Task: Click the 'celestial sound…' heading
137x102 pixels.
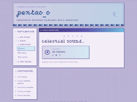Action: pos(63,41)
